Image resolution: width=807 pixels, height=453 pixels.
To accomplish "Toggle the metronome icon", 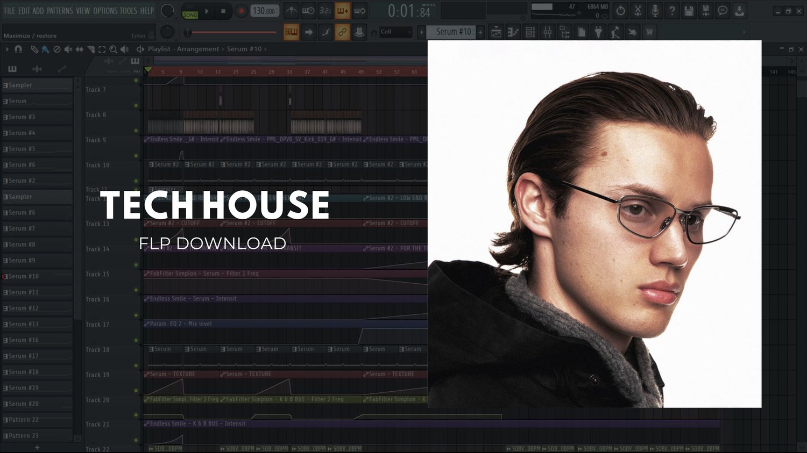I will tap(291, 11).
